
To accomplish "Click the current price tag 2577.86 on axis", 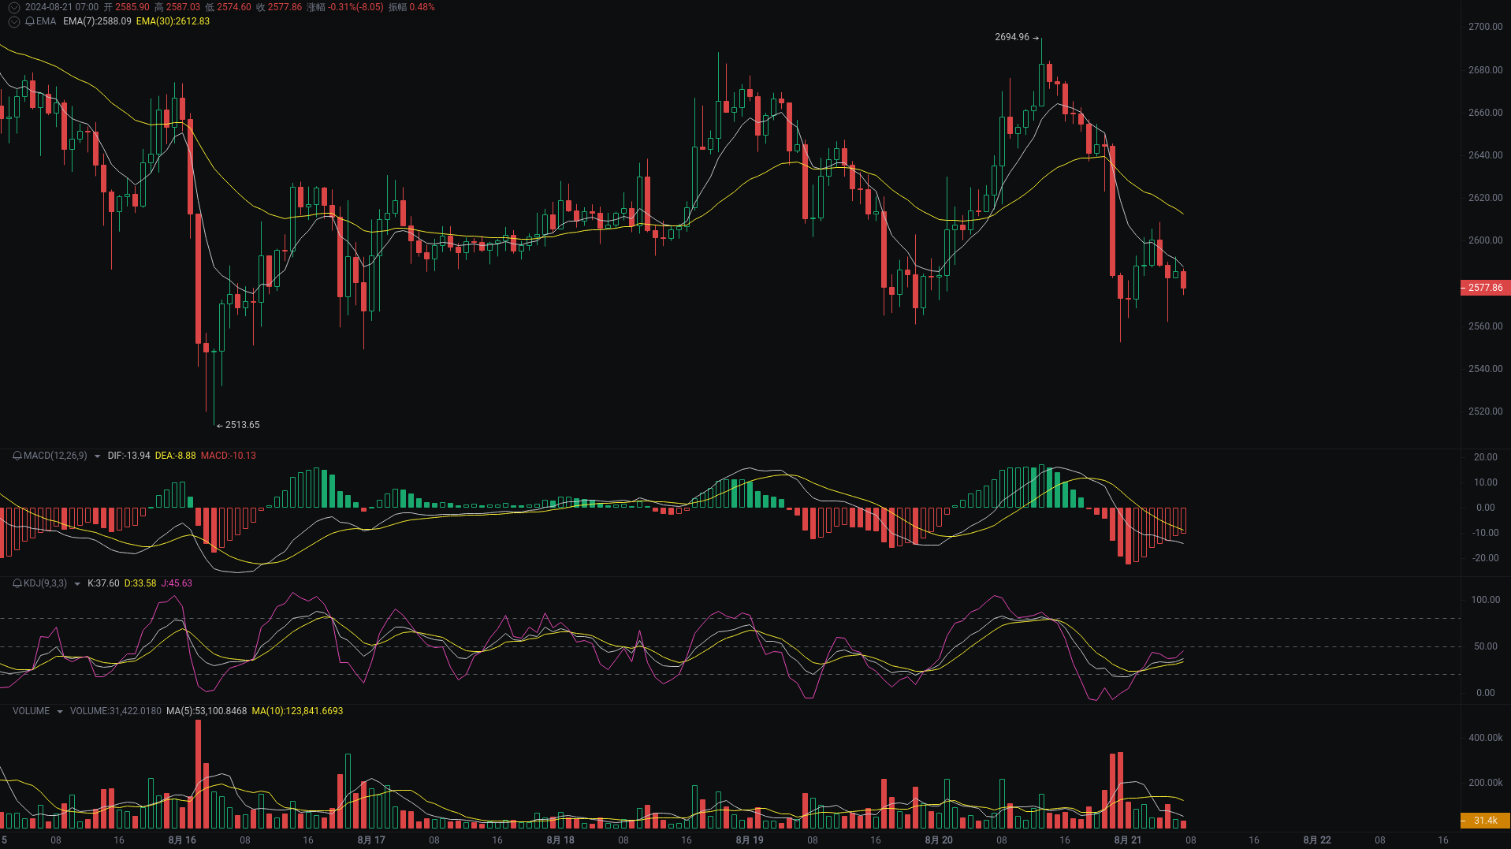I will [x=1487, y=288].
